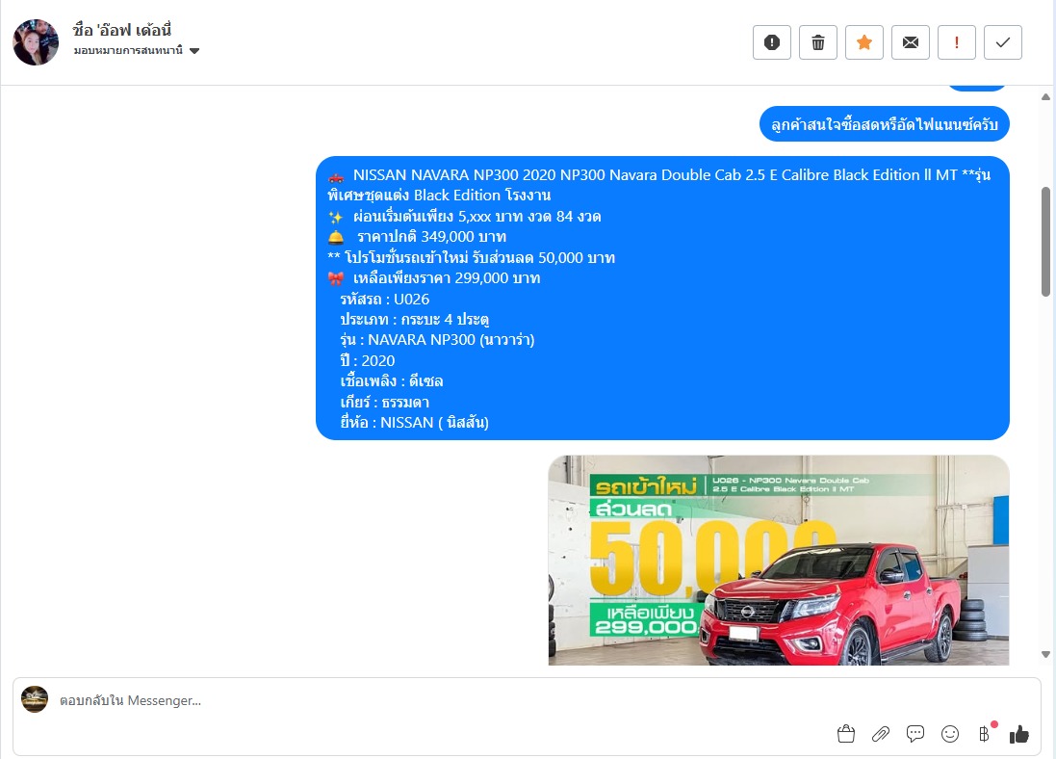Send thumbs-up like
1056x759 pixels.
(1019, 733)
